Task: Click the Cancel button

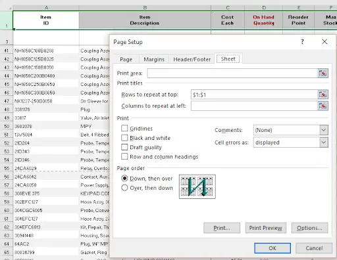Action: pyautogui.click(x=314, y=248)
